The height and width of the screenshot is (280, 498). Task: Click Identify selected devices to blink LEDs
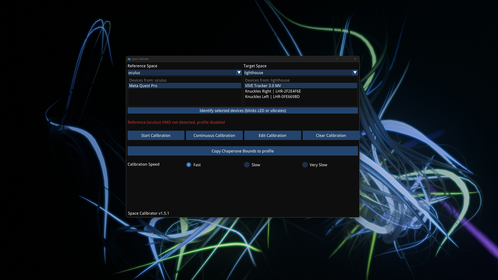pos(243,110)
